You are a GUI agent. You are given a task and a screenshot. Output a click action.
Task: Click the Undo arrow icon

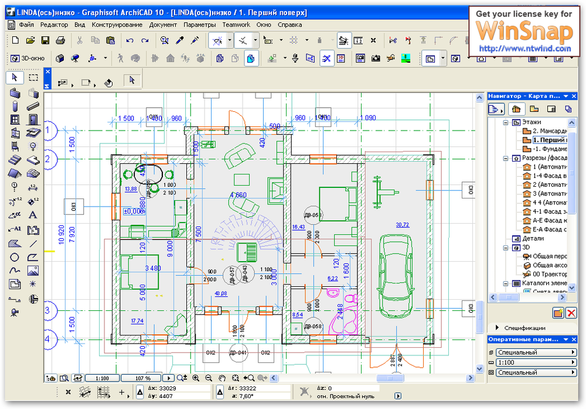(x=130, y=40)
